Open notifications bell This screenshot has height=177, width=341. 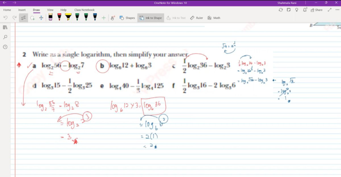(x=305, y=10)
